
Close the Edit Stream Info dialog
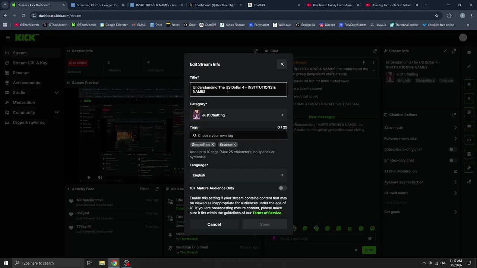(282, 64)
